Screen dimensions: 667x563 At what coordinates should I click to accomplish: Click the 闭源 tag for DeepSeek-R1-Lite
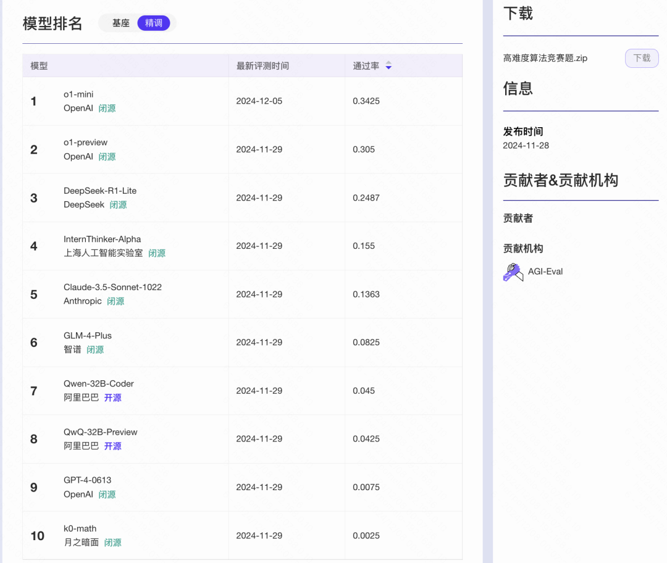(118, 204)
